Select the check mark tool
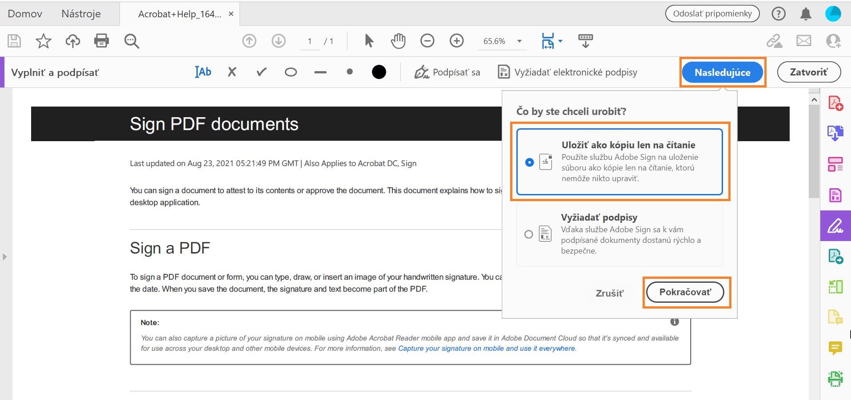This screenshot has width=851, height=400. pos(261,72)
